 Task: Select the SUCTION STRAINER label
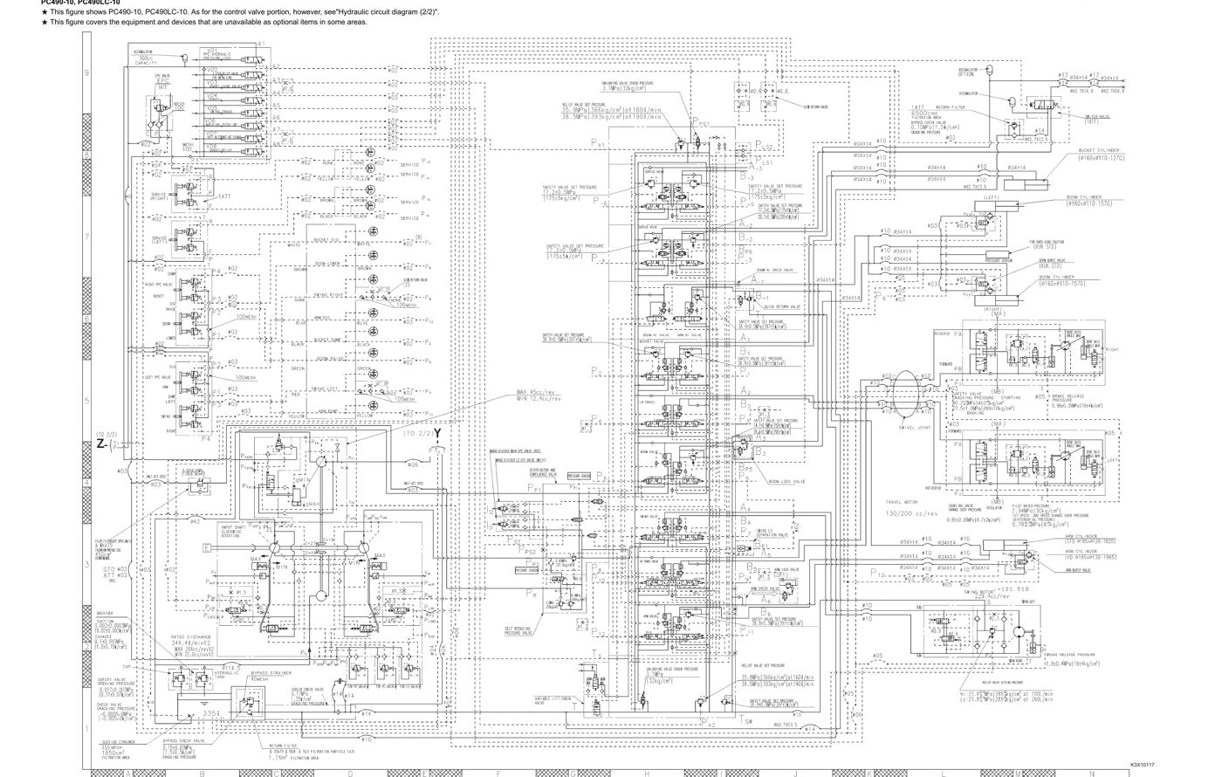[117, 743]
